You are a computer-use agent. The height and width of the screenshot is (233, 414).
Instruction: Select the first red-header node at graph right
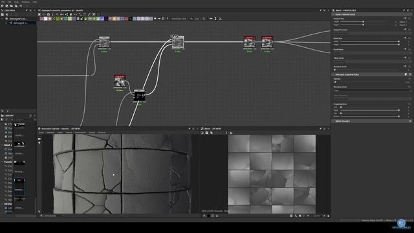coord(250,42)
